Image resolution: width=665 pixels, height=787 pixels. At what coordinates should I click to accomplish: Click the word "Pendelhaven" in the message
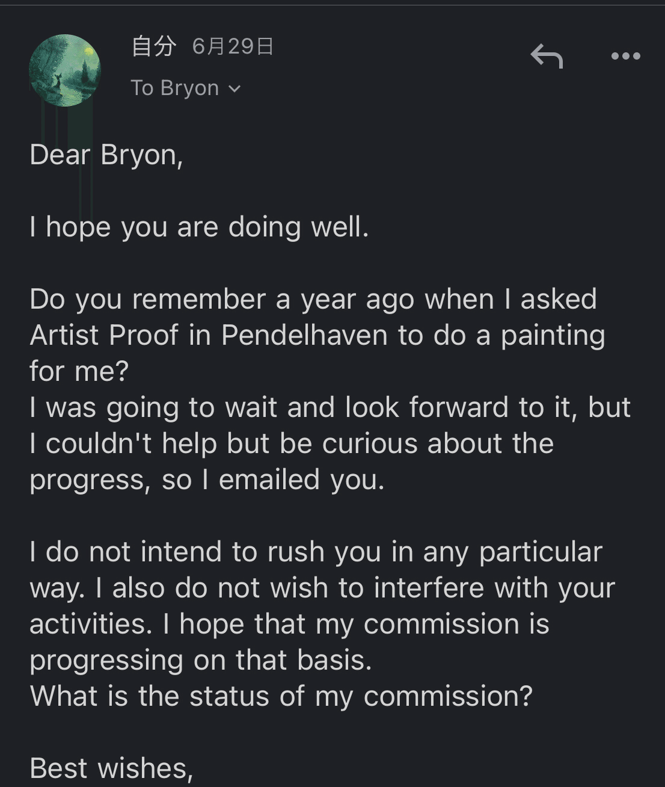point(304,335)
